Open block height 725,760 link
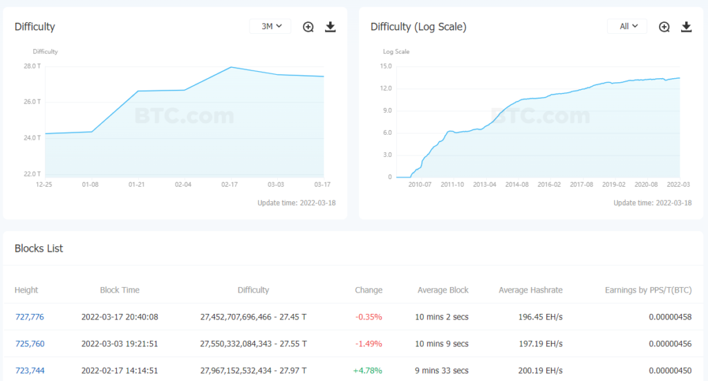The height and width of the screenshot is (381, 708). pyautogui.click(x=30, y=344)
